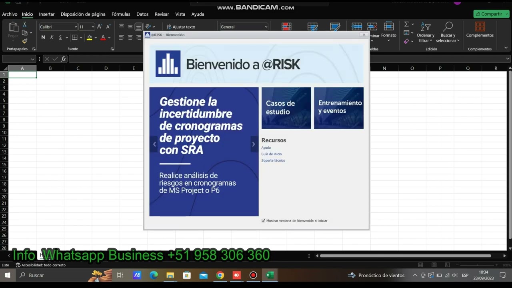
Task: Click the Cut scissors icon
Action: (x=24, y=25)
